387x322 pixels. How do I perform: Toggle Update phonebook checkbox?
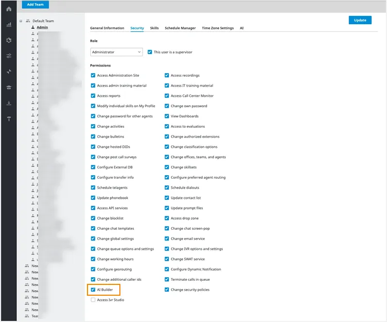click(x=93, y=198)
